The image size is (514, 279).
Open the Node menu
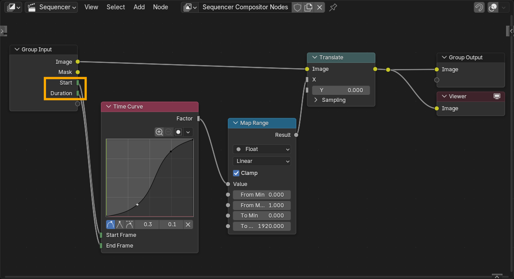pos(160,7)
